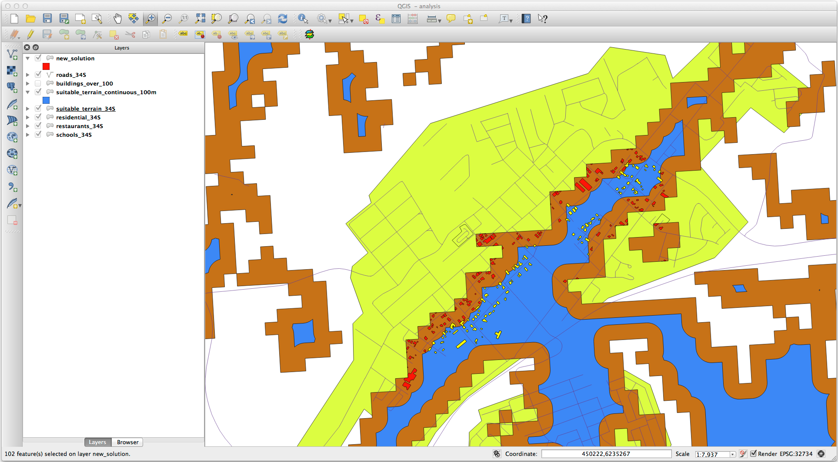Toggle editing with the pencil icon
Image resolution: width=838 pixels, height=462 pixels.
pyautogui.click(x=30, y=35)
